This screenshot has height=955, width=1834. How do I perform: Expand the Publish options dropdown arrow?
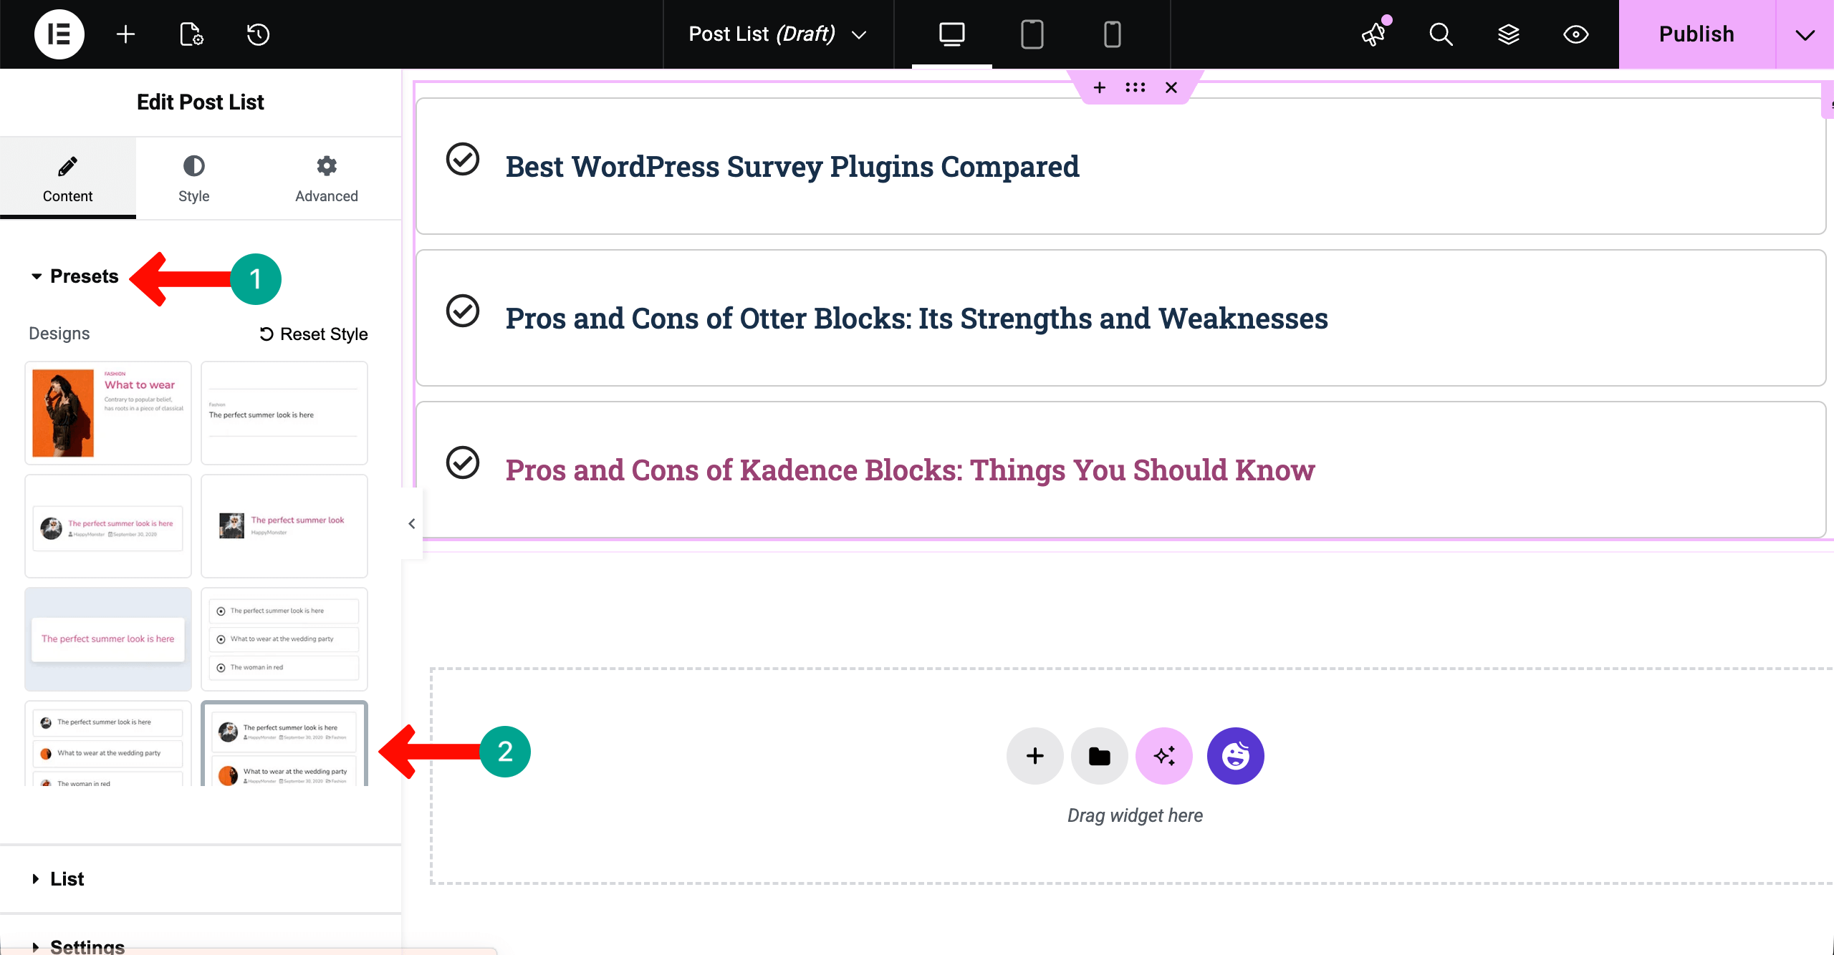pyautogui.click(x=1805, y=34)
